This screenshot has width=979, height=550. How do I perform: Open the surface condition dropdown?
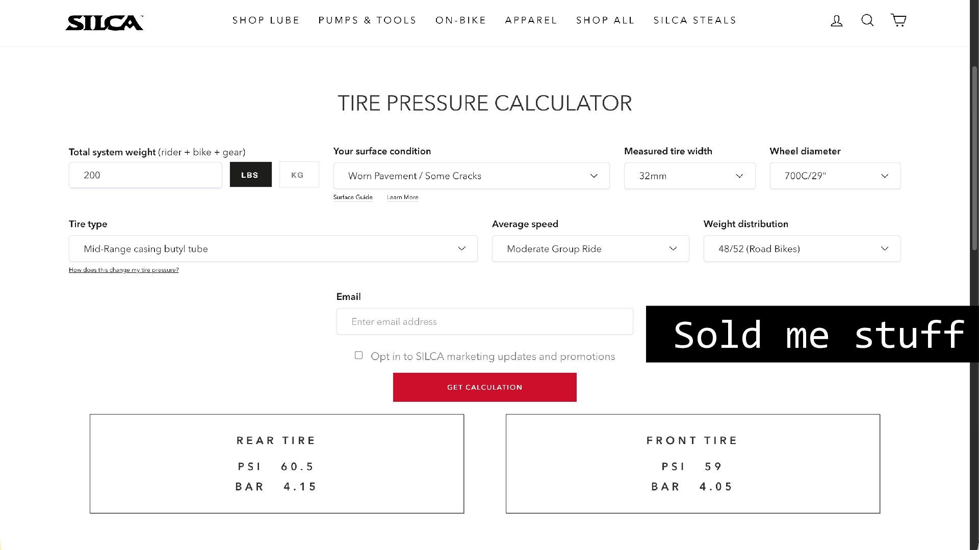471,176
